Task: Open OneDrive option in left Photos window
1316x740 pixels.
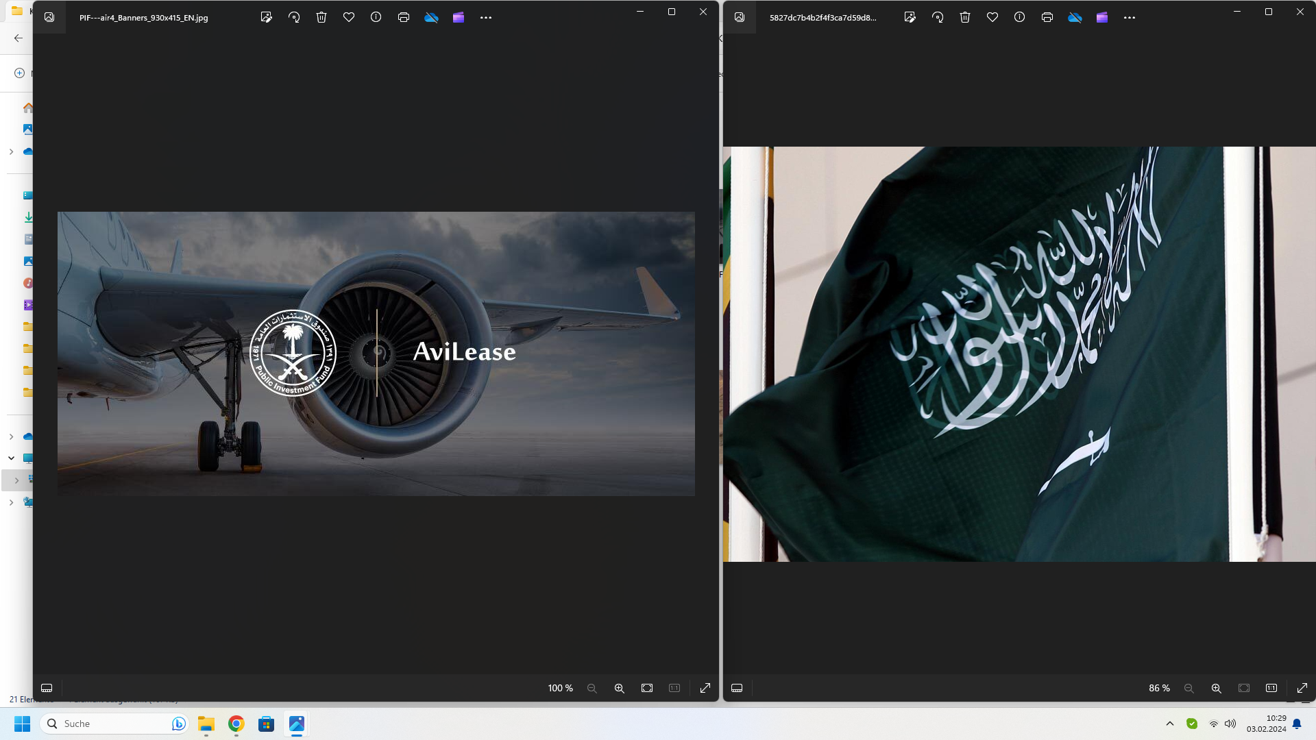Action: pos(431,18)
